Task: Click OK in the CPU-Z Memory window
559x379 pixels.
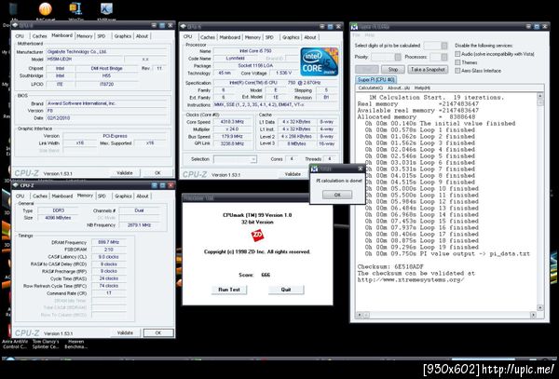Action: (158, 332)
